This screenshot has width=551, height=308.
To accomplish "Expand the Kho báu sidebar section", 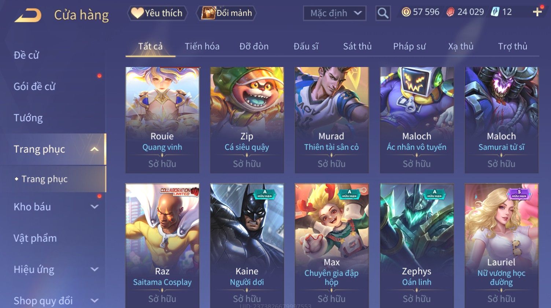I will 95,207.
